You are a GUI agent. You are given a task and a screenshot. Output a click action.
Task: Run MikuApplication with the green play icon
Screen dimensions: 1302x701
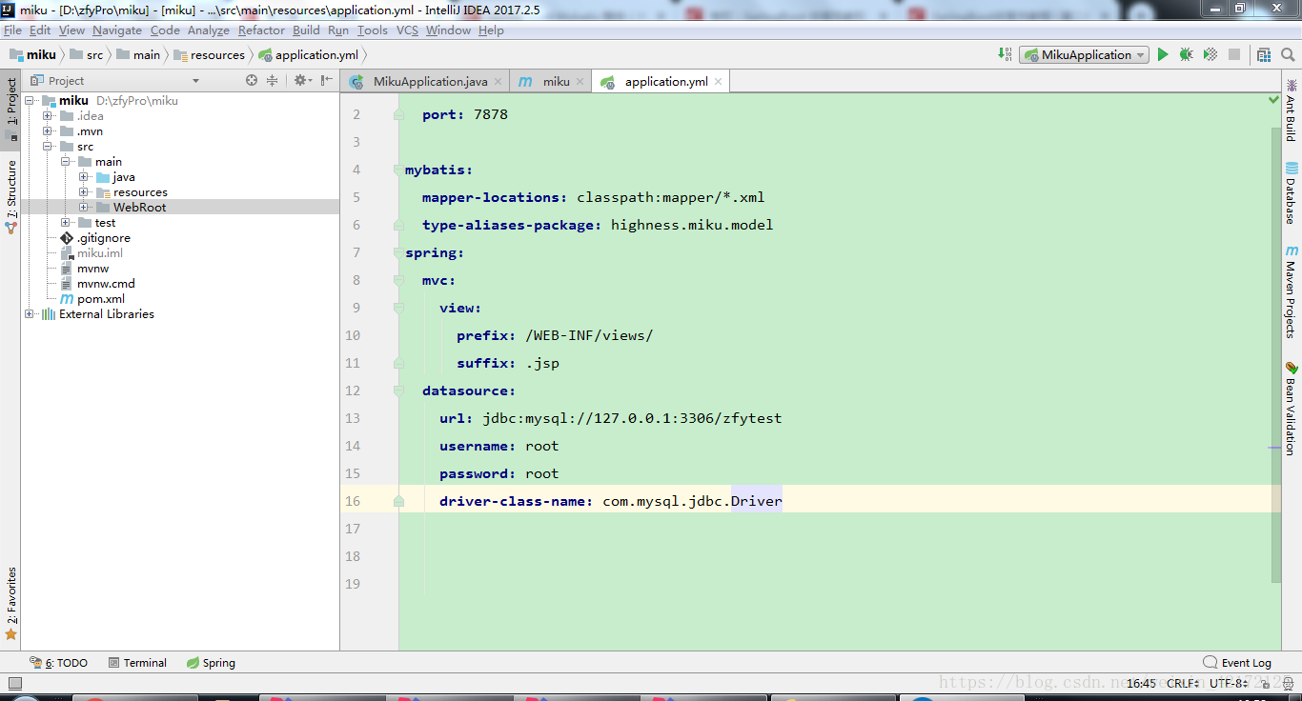(1163, 55)
